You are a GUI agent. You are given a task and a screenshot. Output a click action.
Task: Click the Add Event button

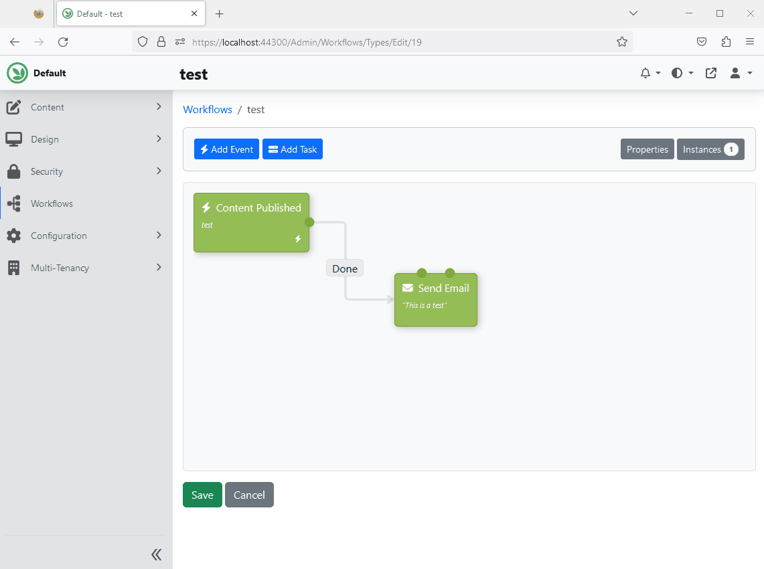[x=226, y=149]
